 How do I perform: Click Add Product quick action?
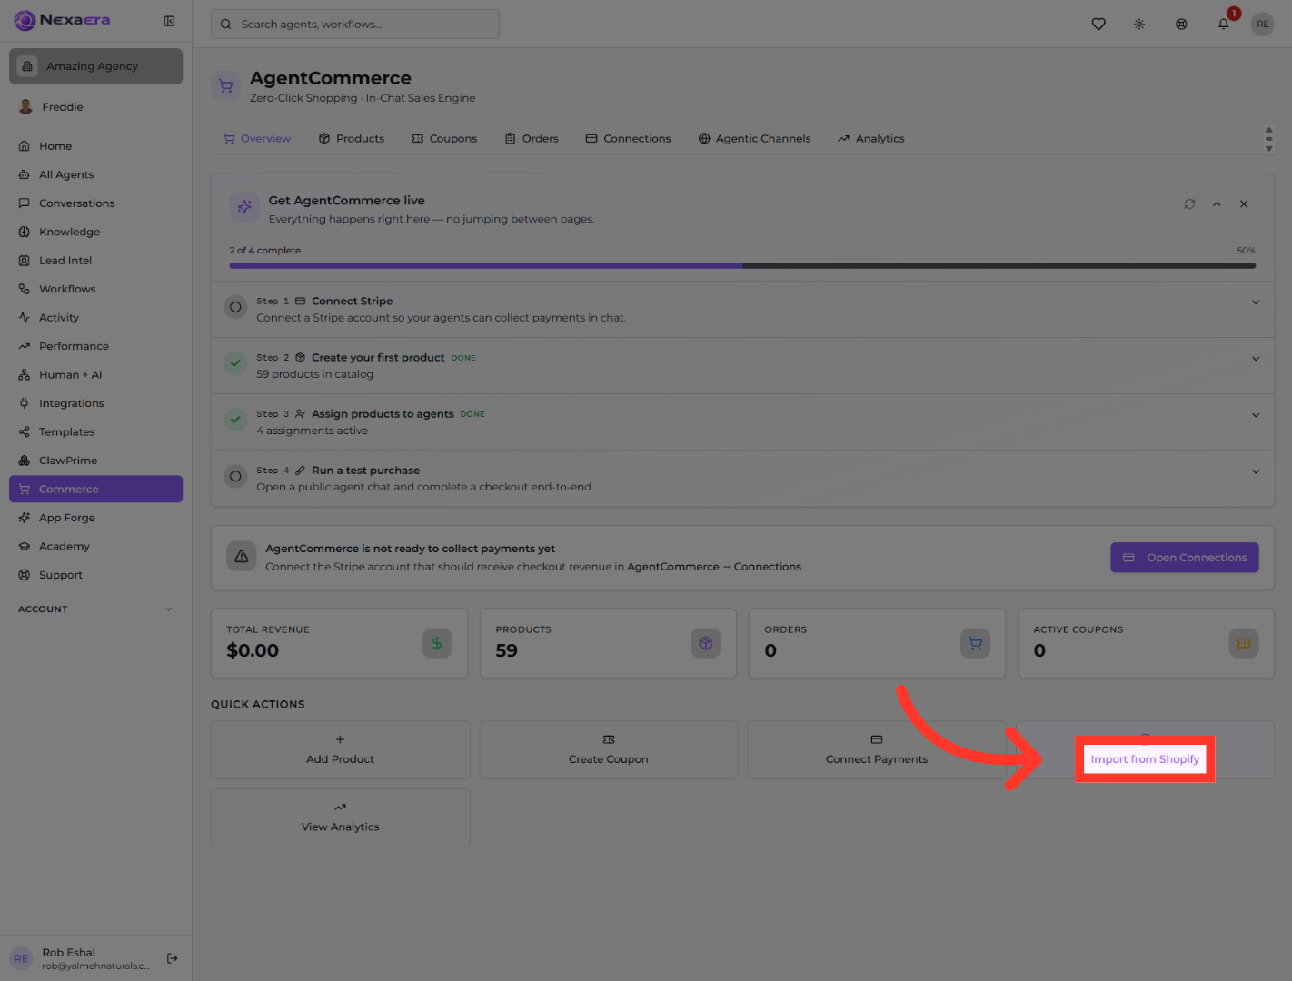341,750
